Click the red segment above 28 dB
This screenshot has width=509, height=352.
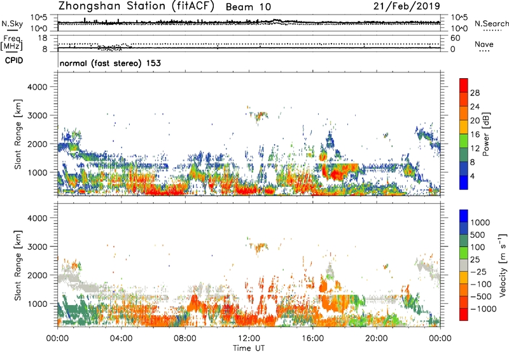(464, 85)
